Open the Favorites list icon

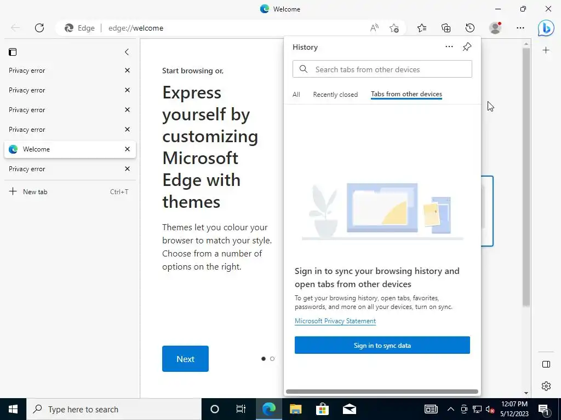(422, 28)
